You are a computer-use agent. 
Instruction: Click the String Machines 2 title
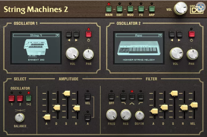36,10
